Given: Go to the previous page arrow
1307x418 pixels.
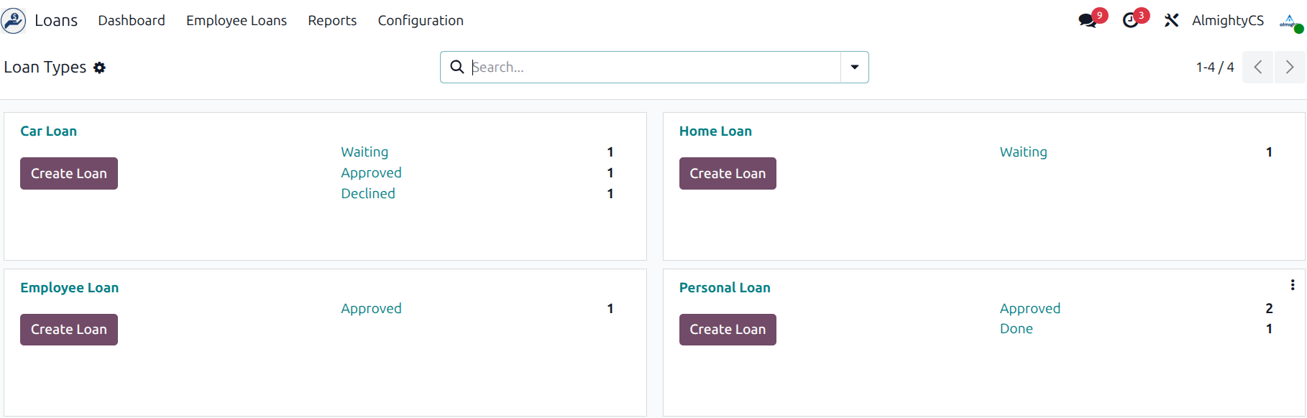Looking at the screenshot, I should (x=1258, y=68).
